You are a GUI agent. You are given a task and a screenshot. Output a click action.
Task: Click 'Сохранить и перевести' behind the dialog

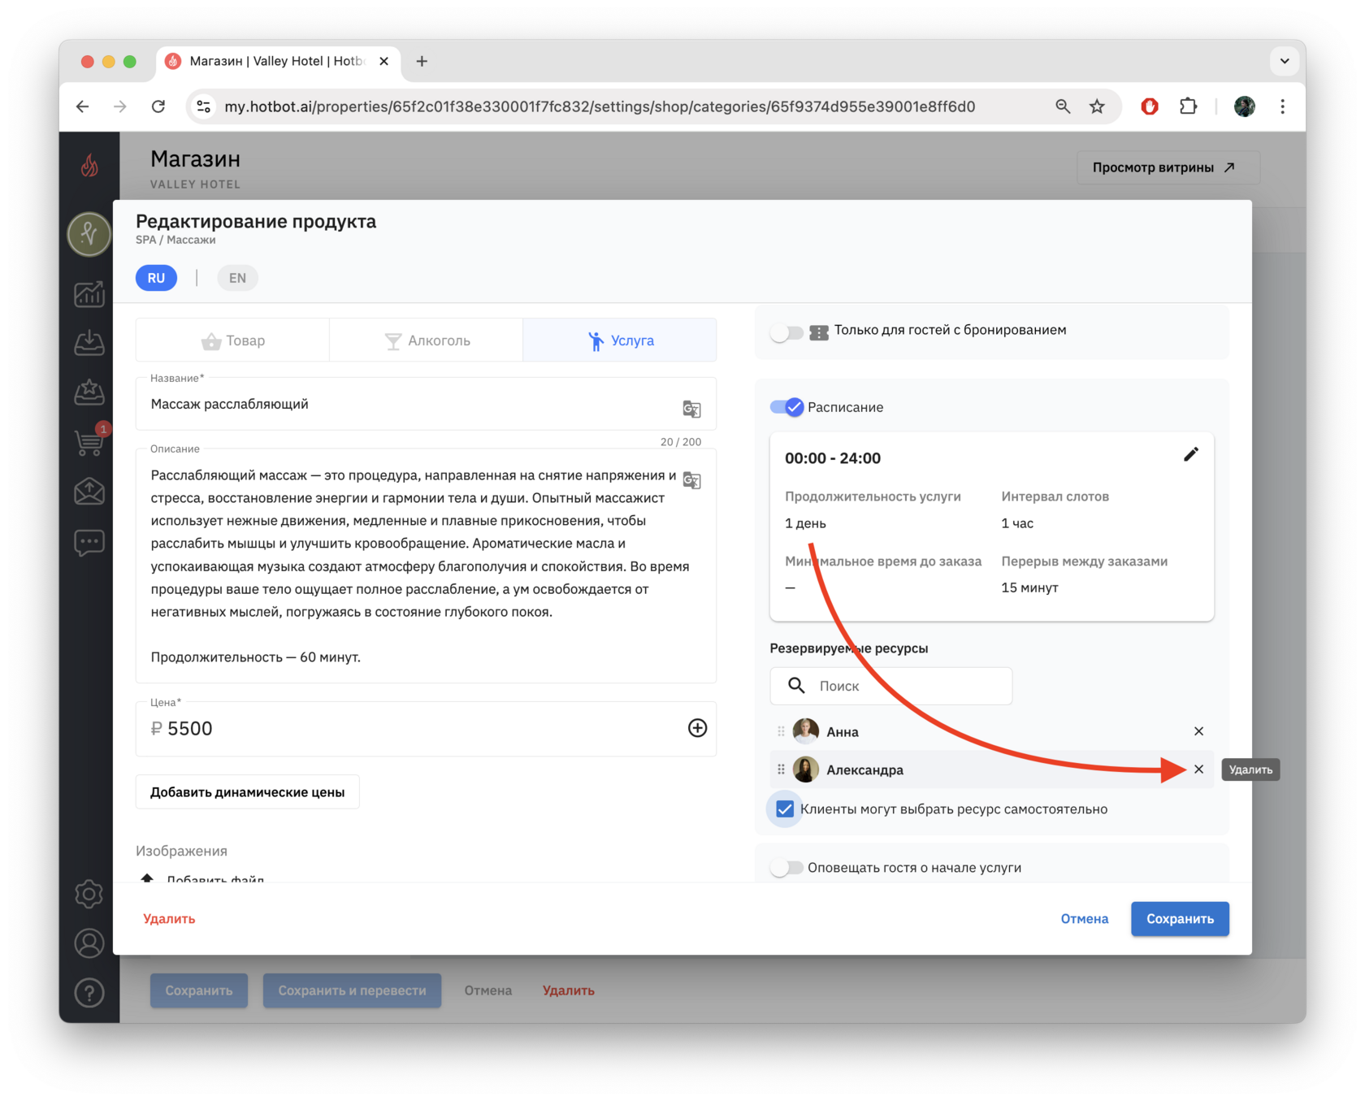tap(352, 990)
